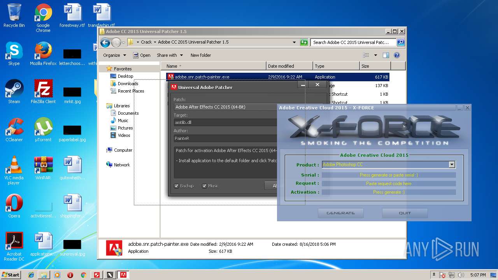Launch Google Chrome from the desktop
This screenshot has height=280, width=498.
coord(43,18)
